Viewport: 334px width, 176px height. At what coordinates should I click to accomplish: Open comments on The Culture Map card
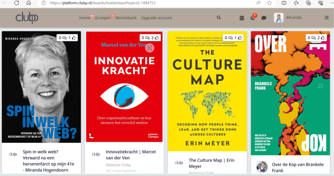[230, 38]
